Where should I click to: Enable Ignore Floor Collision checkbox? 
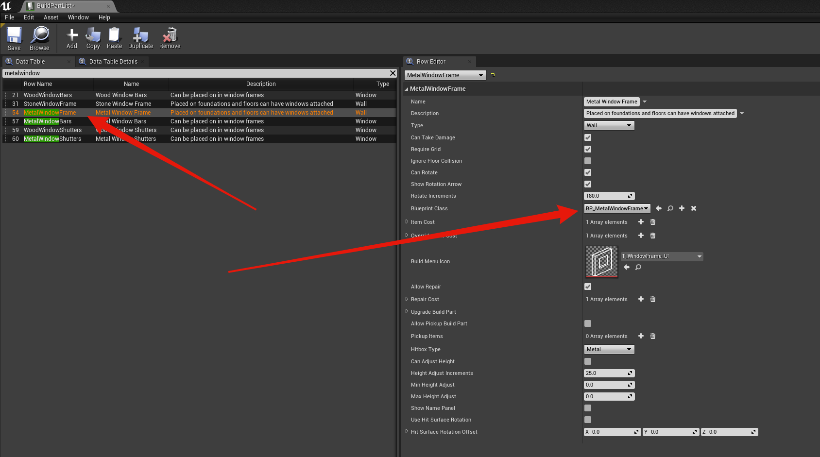(x=588, y=161)
